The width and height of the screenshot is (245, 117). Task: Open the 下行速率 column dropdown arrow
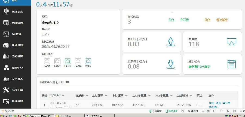pyautogui.click(x=126, y=96)
